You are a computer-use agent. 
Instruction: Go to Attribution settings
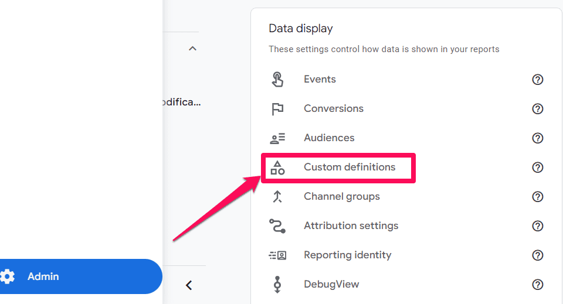351,226
